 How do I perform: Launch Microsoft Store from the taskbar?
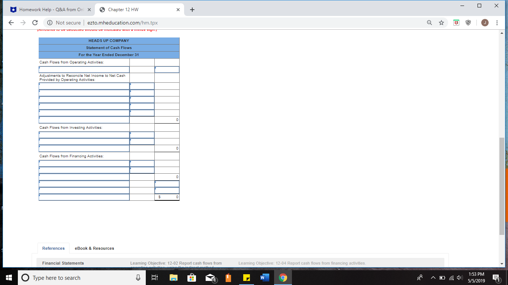192,278
